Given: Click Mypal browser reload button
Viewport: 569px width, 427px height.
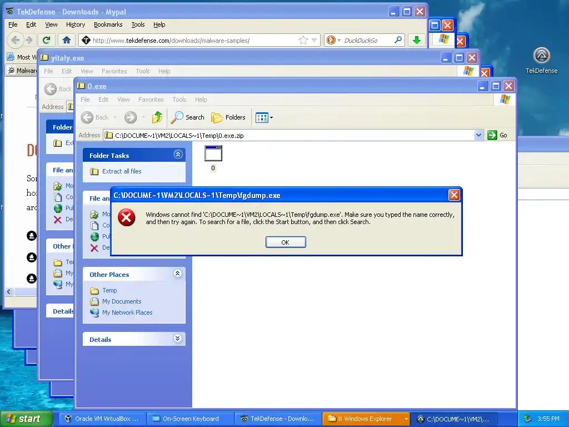Looking at the screenshot, I should click(46, 40).
